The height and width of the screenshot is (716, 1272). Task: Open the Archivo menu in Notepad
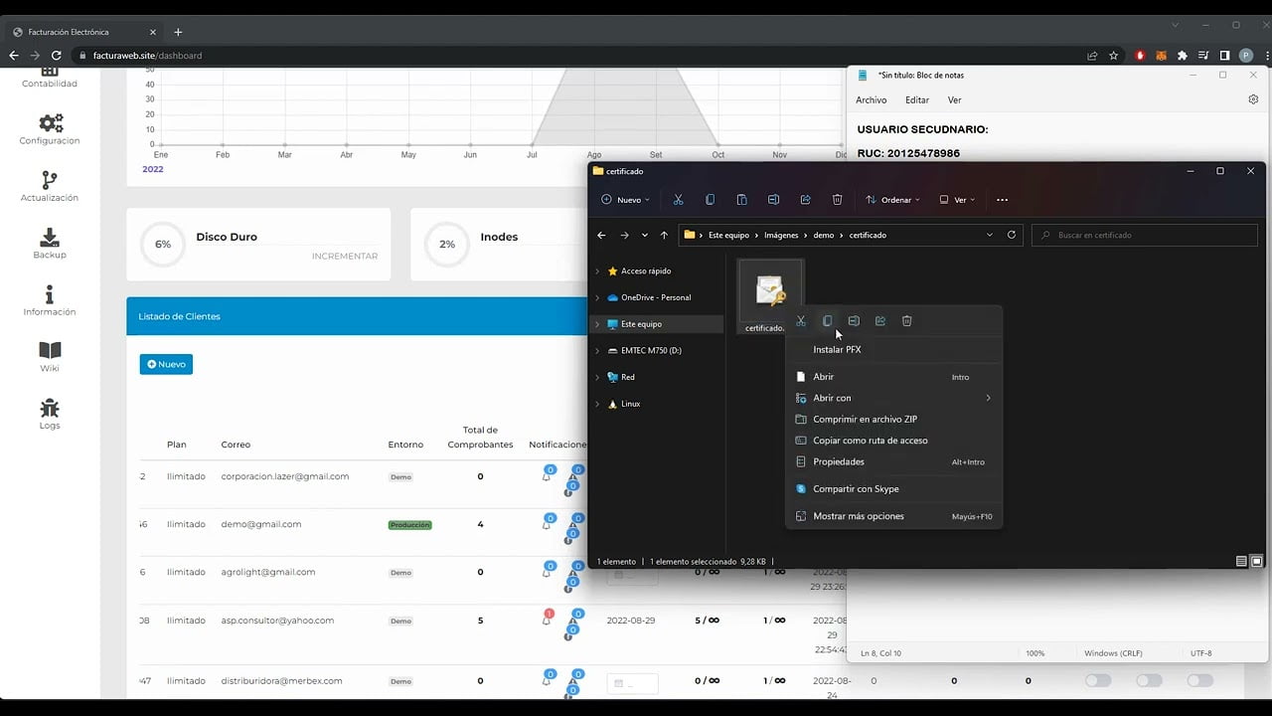pyautogui.click(x=872, y=99)
